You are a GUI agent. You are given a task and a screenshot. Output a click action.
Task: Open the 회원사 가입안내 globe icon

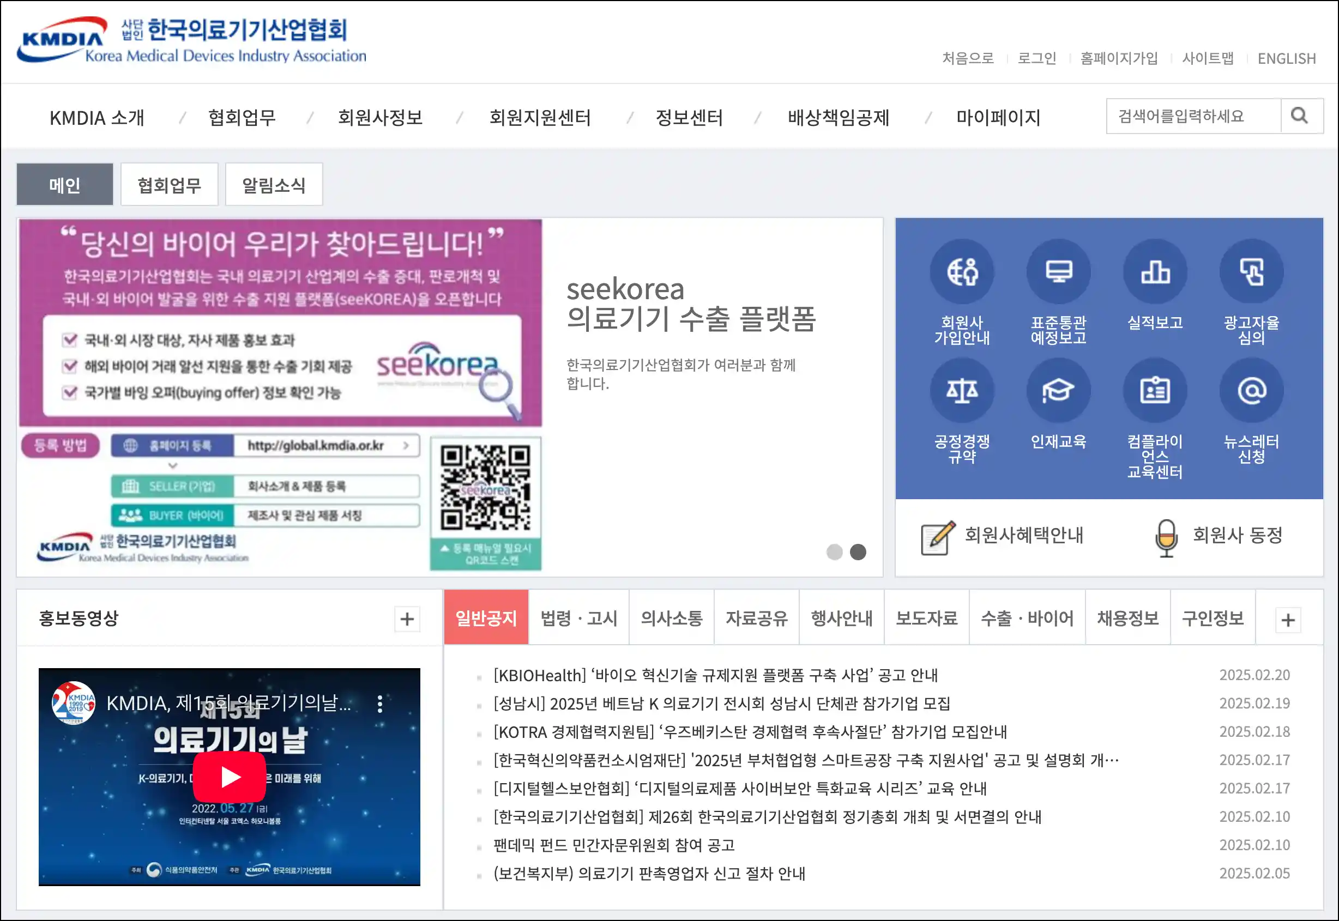coord(962,271)
